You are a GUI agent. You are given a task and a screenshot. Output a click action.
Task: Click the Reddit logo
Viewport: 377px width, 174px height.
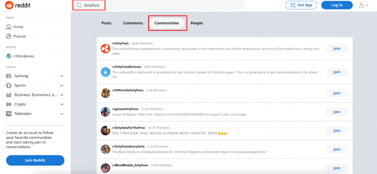(x=18, y=5)
